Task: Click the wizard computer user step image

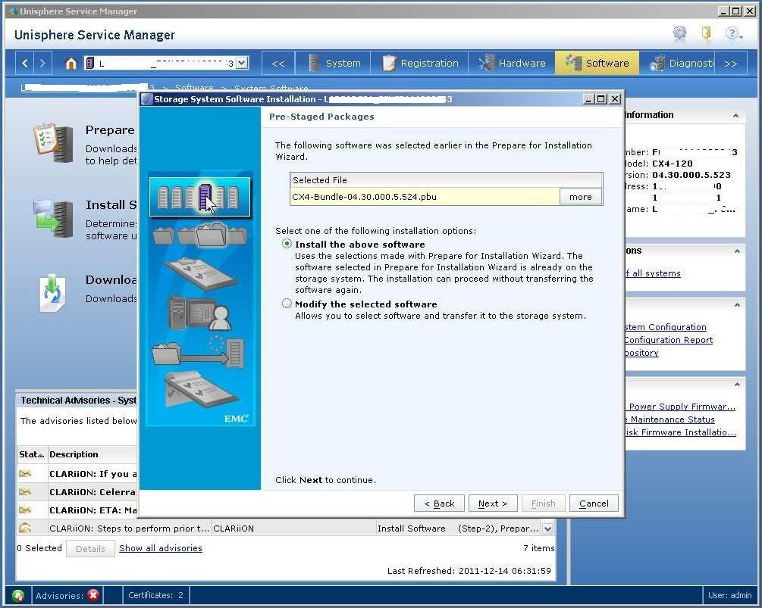Action: coord(199,313)
